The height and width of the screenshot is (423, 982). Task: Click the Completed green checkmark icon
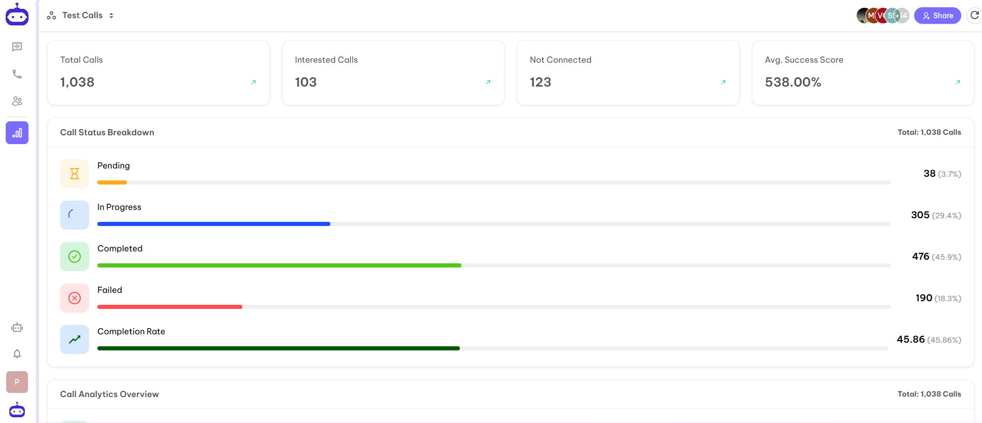(x=74, y=256)
